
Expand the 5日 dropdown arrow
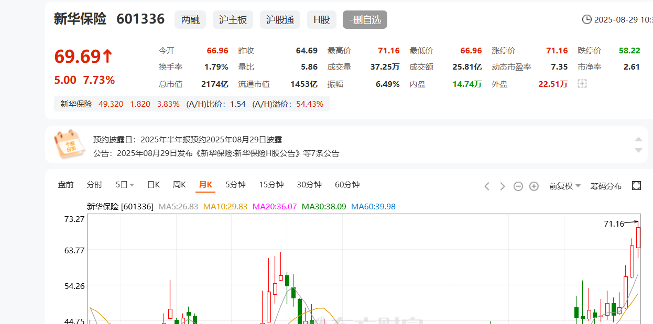(x=132, y=185)
